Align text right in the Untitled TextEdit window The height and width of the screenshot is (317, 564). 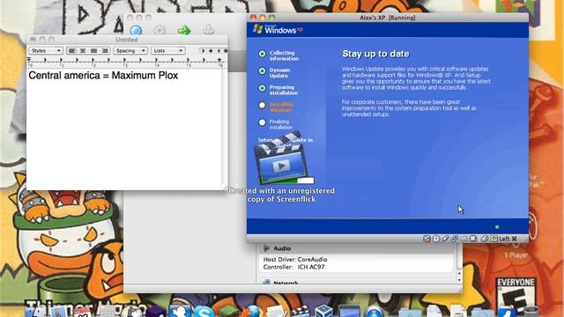(104, 51)
